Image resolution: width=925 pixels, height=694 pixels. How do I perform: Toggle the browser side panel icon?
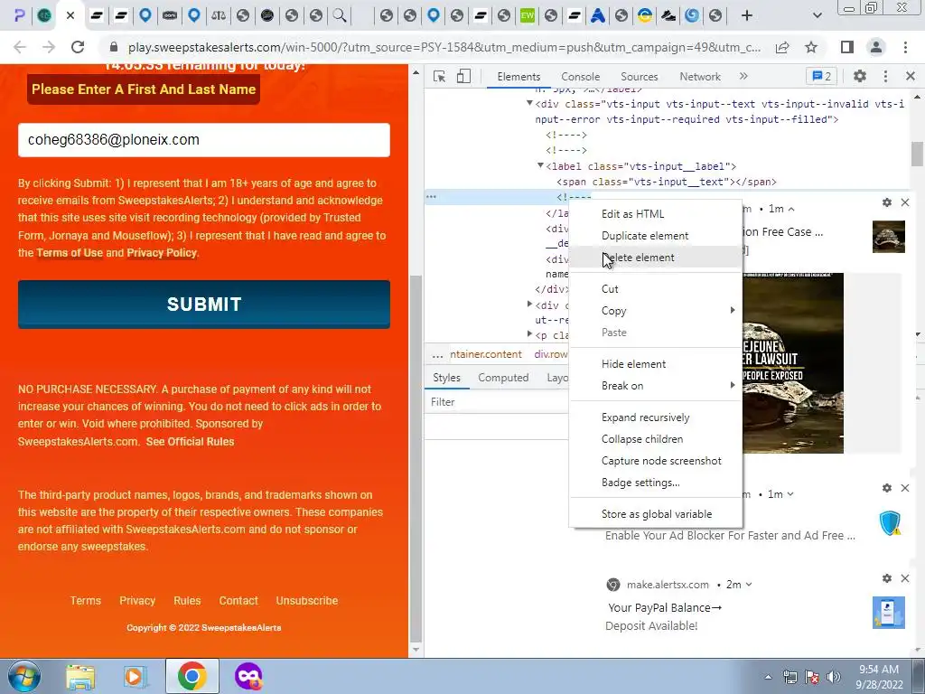[x=847, y=47]
